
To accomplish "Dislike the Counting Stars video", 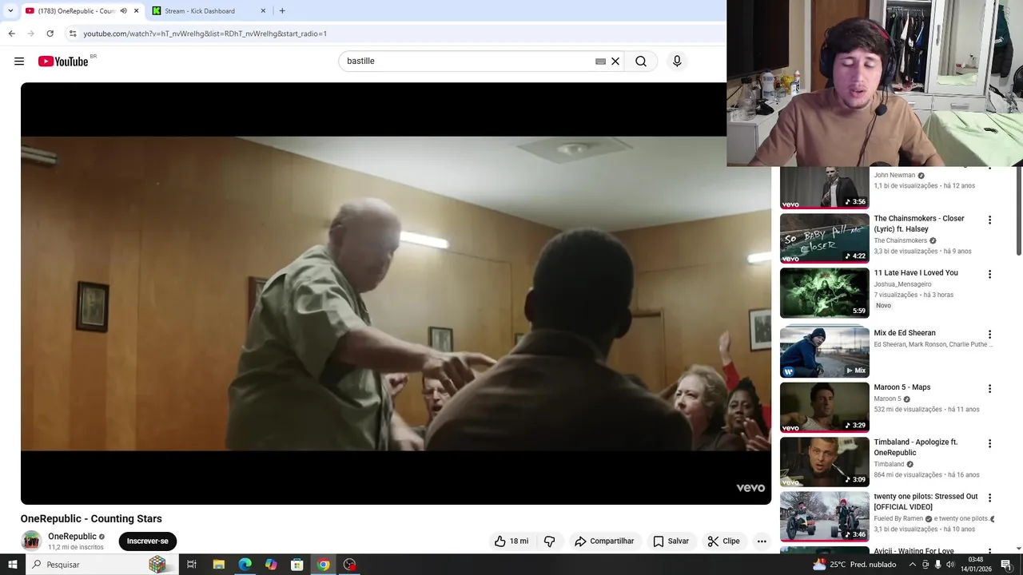I will pyautogui.click(x=549, y=541).
